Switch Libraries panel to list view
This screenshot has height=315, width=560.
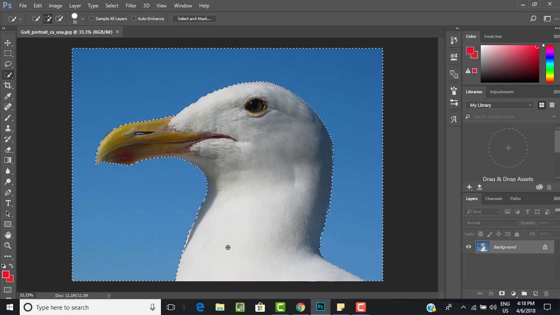click(552, 105)
